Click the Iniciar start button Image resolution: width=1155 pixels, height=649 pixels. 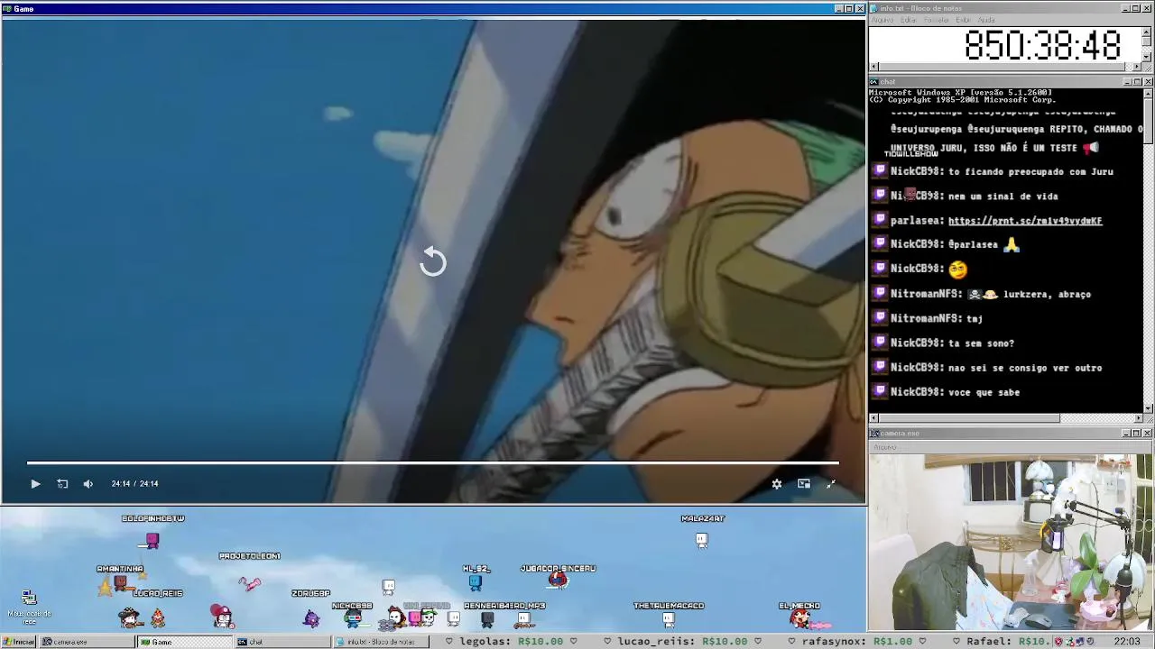coord(18,642)
